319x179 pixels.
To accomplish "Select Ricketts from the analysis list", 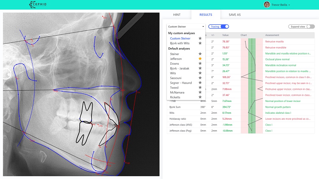I will pos(175,97).
